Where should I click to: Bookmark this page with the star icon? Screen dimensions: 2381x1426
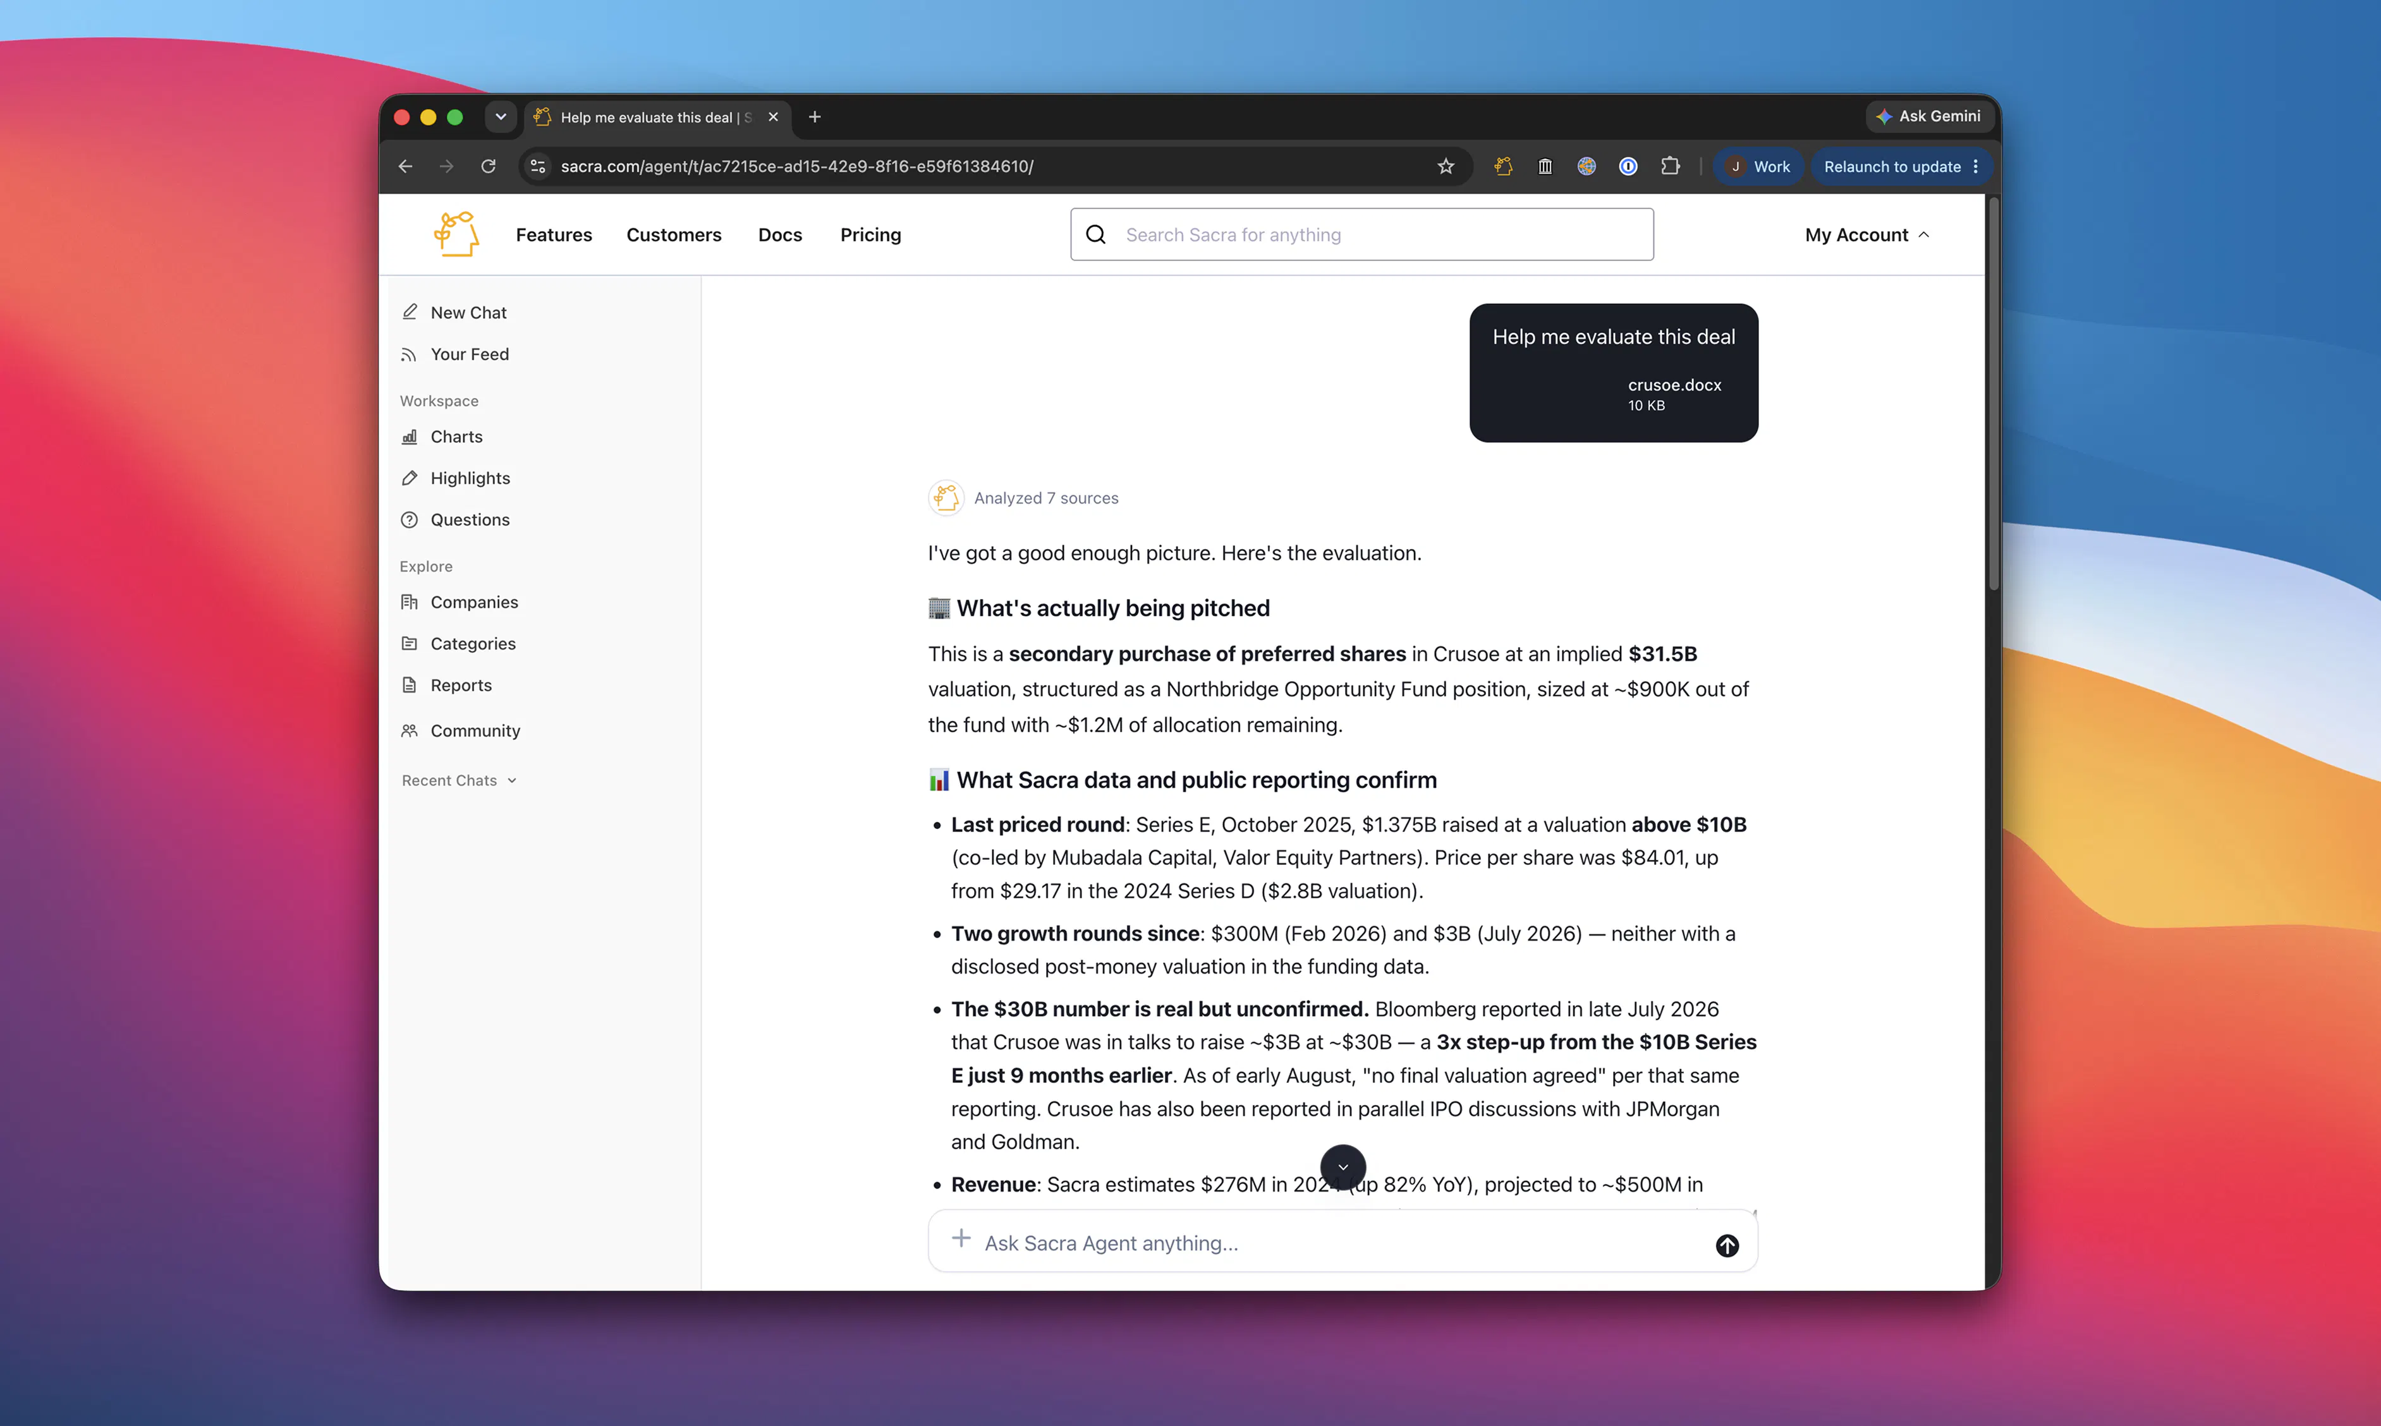tap(1446, 166)
